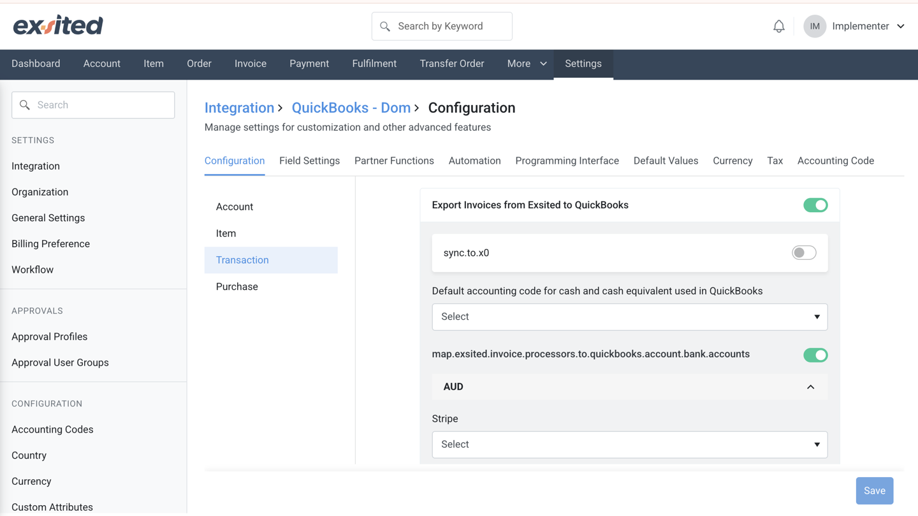Click the Exsited logo

[58, 25]
